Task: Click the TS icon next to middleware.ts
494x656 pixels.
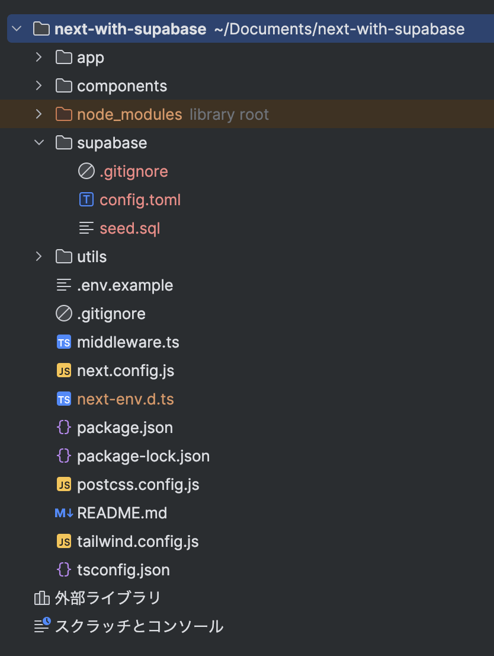Action: 64,342
